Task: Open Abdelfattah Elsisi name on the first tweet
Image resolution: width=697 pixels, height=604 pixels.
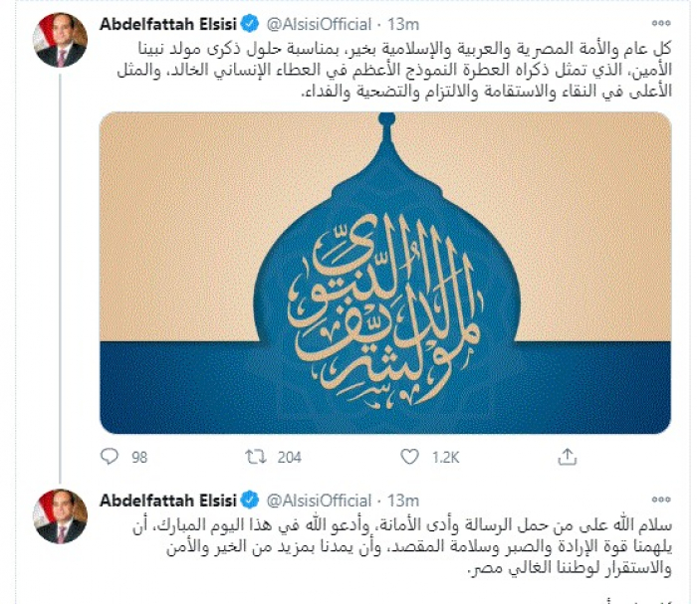Action: [x=169, y=22]
